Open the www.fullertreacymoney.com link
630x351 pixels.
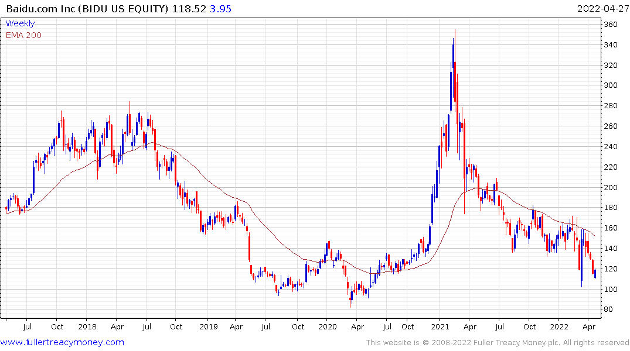pyautogui.click(x=62, y=342)
